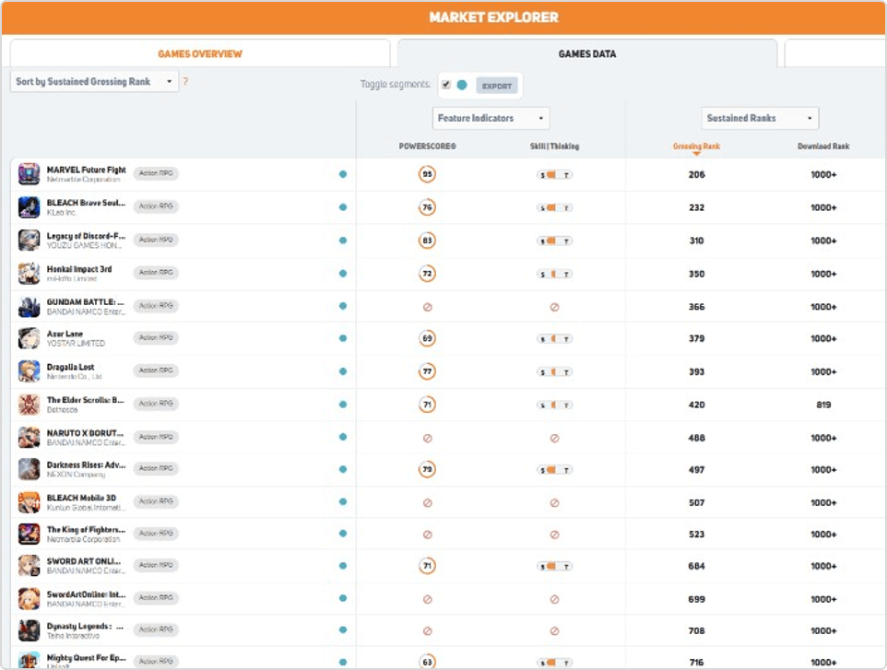The height and width of the screenshot is (670, 887).
Task: Click GUNDAM BATTLE unavailable PowerScore icon
Action: (x=427, y=307)
